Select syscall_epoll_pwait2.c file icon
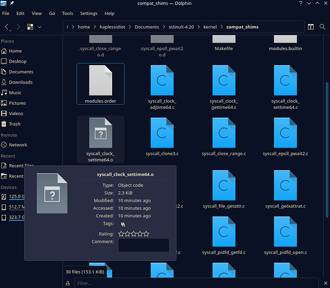Image resolution: width=330 pixels, height=288 pixels. click(285, 133)
